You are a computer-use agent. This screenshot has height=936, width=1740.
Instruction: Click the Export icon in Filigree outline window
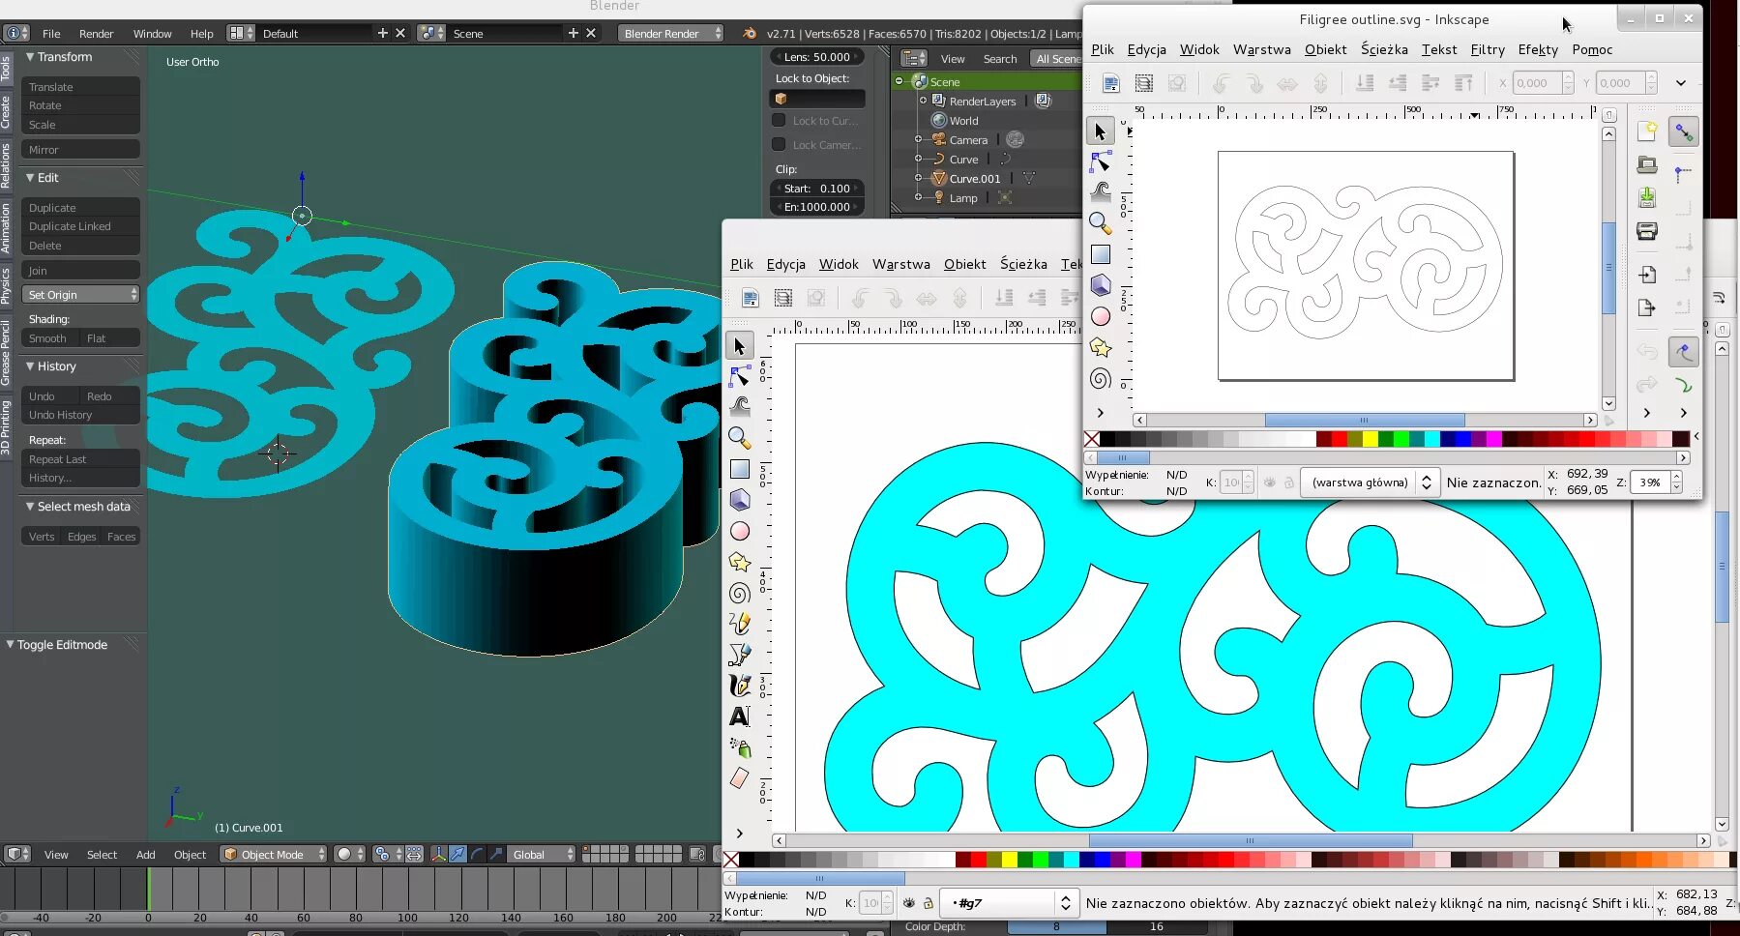(x=1647, y=307)
